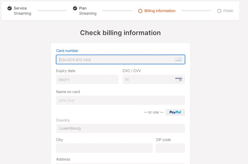Image resolution: width=248 pixels, height=164 pixels.
Task: Click the City input field
Action: 104,148
